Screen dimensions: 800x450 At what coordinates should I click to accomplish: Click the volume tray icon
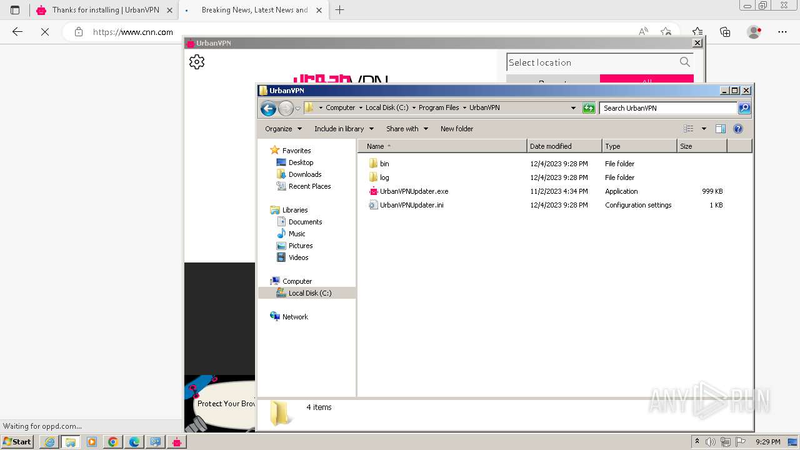point(711,442)
